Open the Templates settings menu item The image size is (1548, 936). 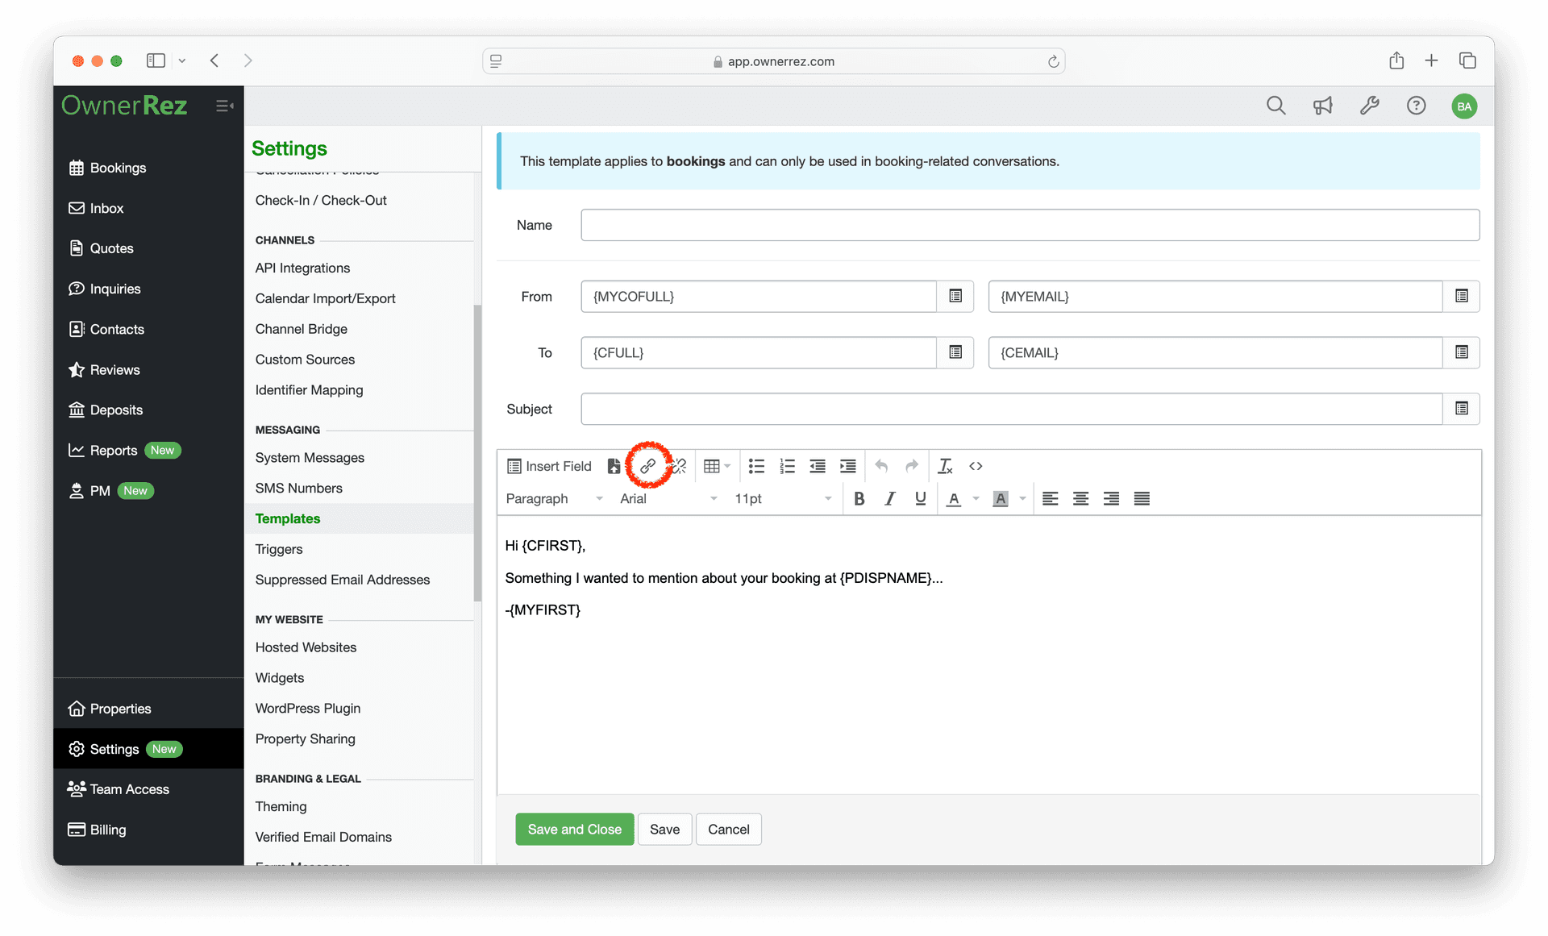288,518
